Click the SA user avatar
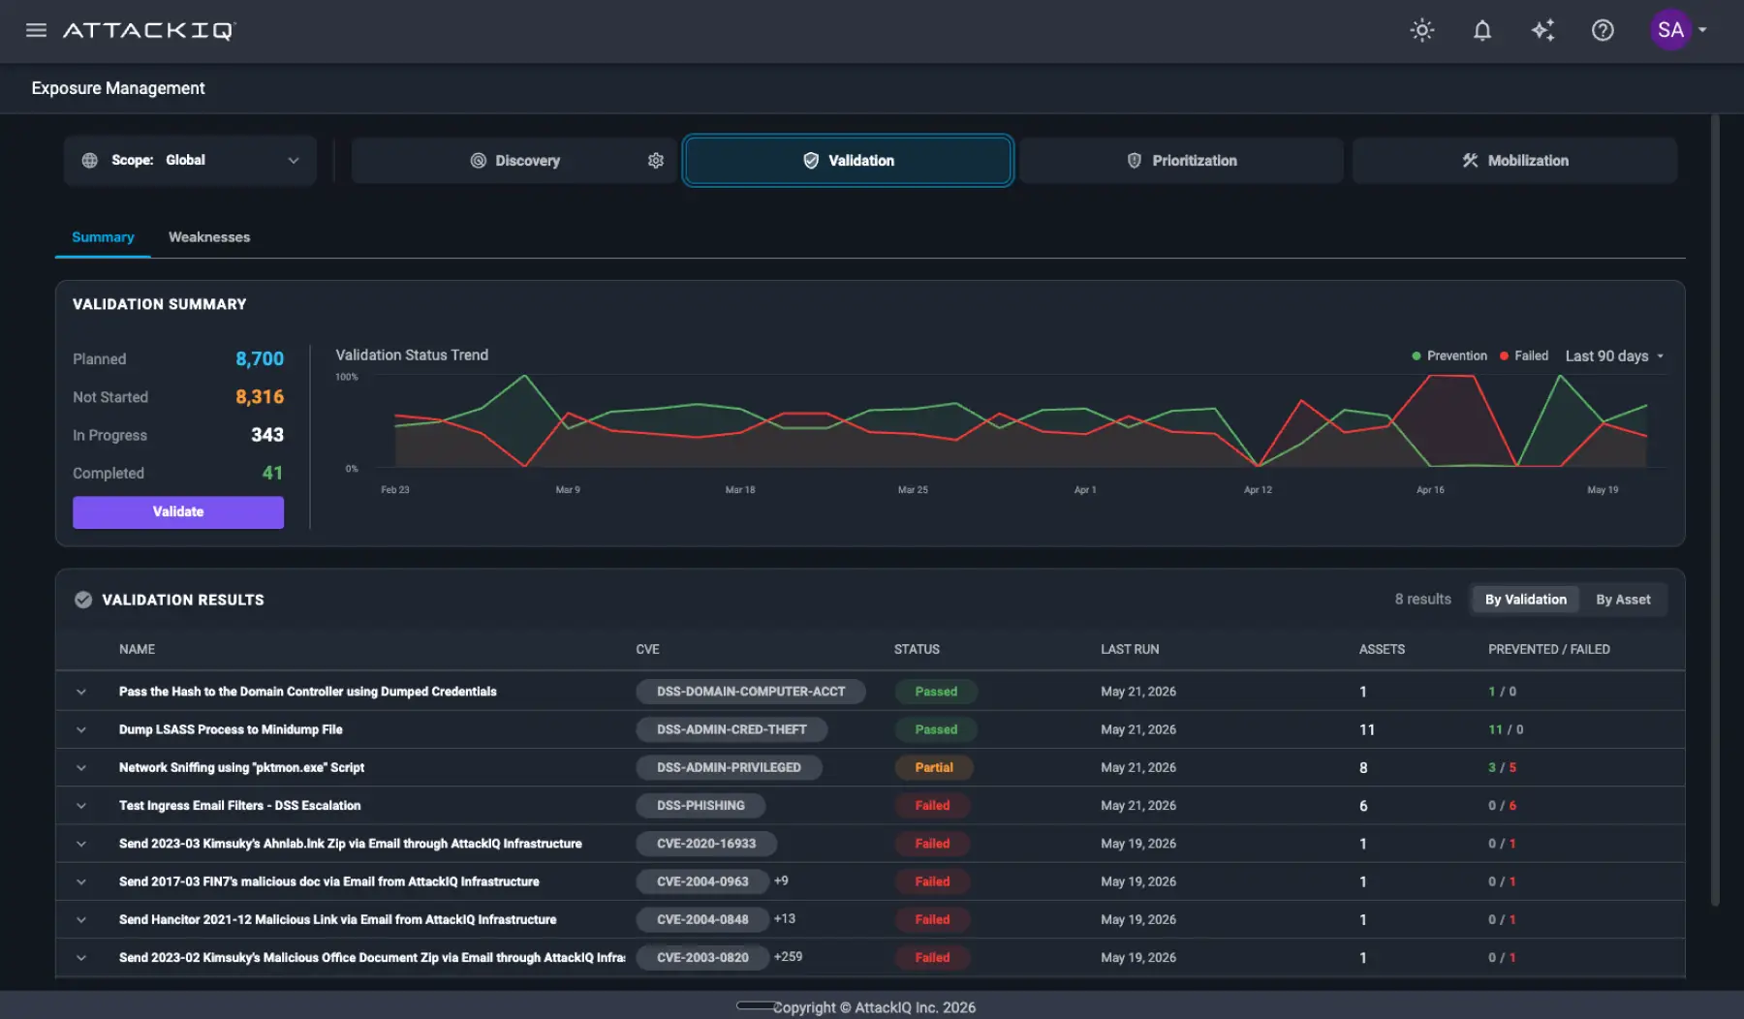1744x1019 pixels. click(1670, 30)
